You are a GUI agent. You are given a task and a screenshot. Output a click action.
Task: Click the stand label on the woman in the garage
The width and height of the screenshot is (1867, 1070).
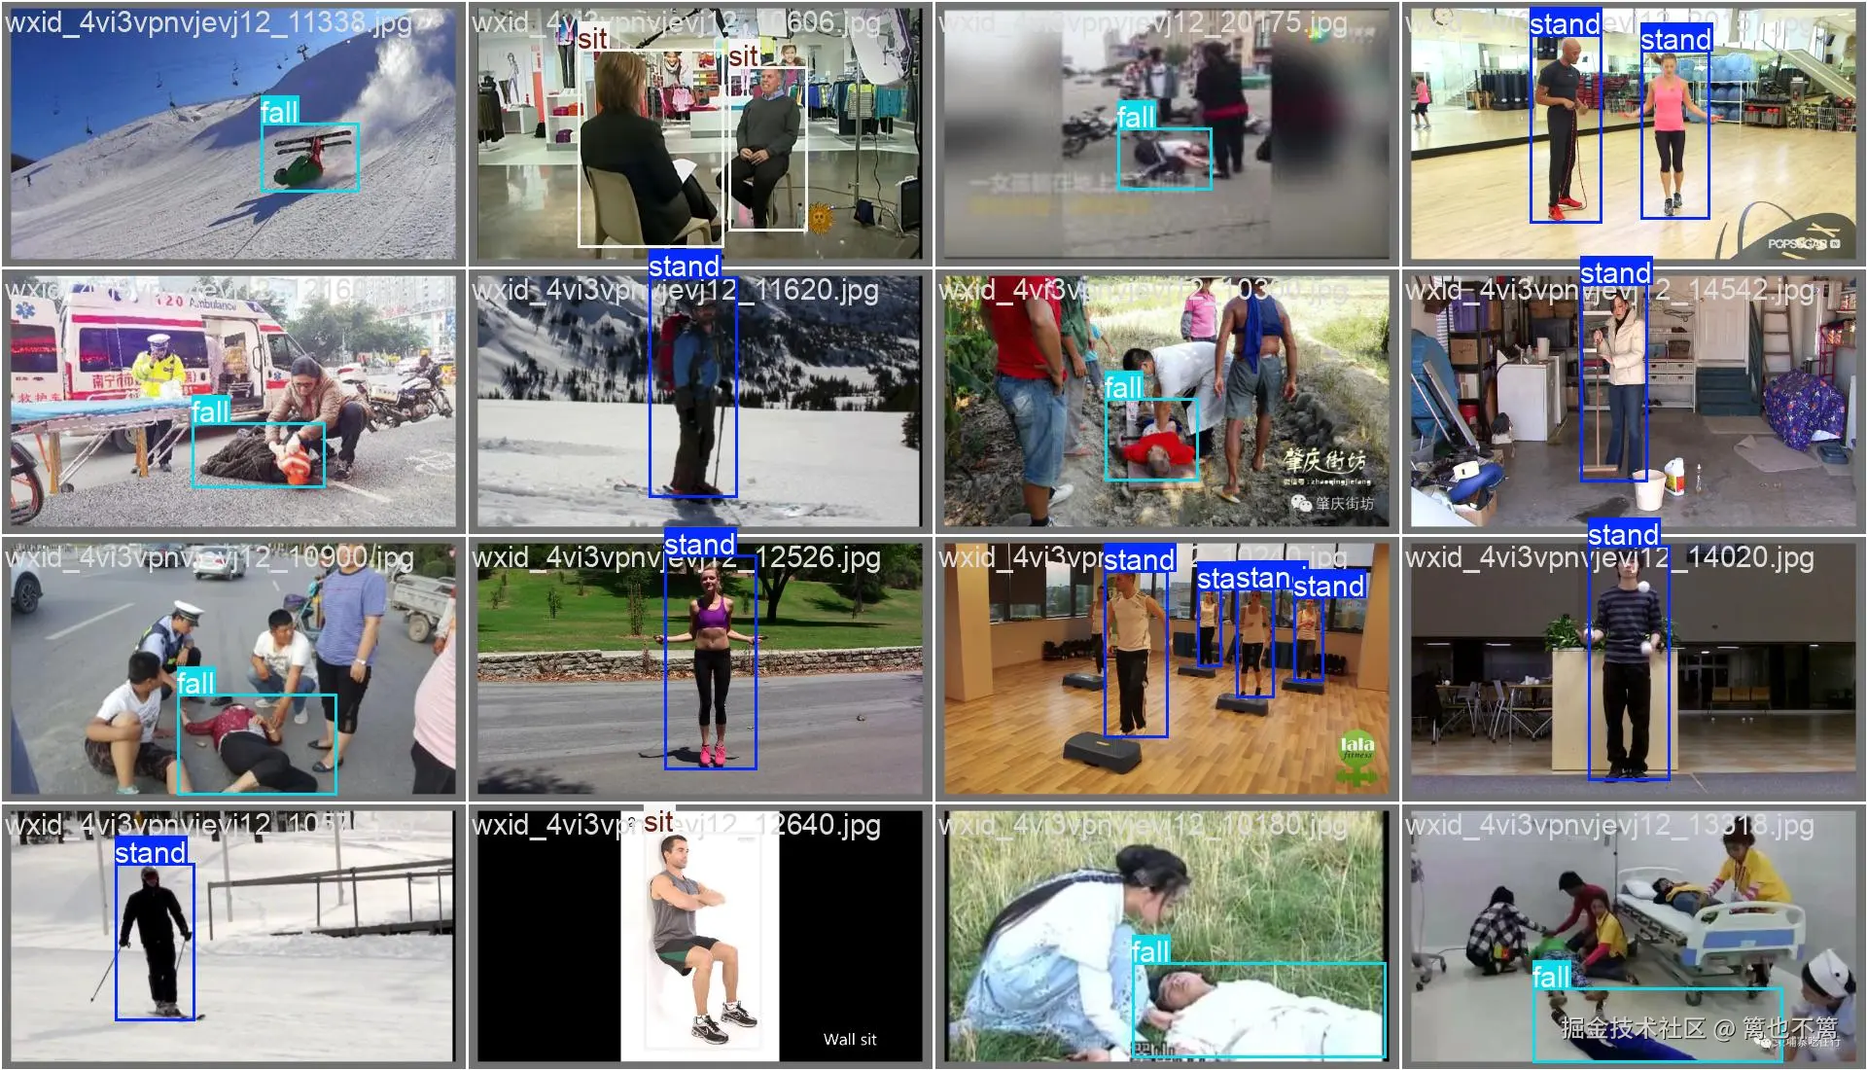[1615, 272]
